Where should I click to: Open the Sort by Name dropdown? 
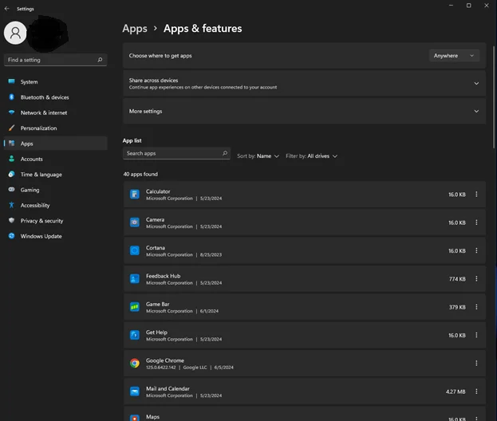[x=258, y=156]
